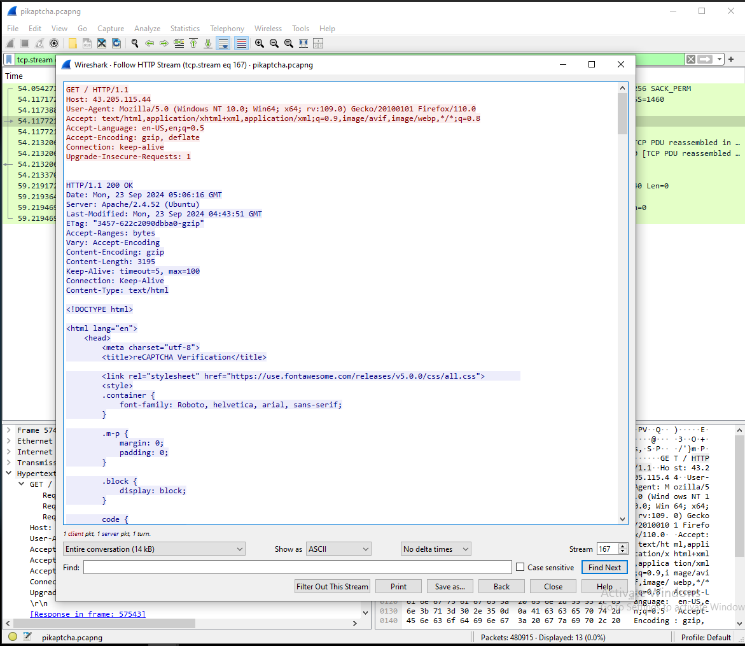
Task: Expand the Transmission control tree item
Action: pos(8,463)
